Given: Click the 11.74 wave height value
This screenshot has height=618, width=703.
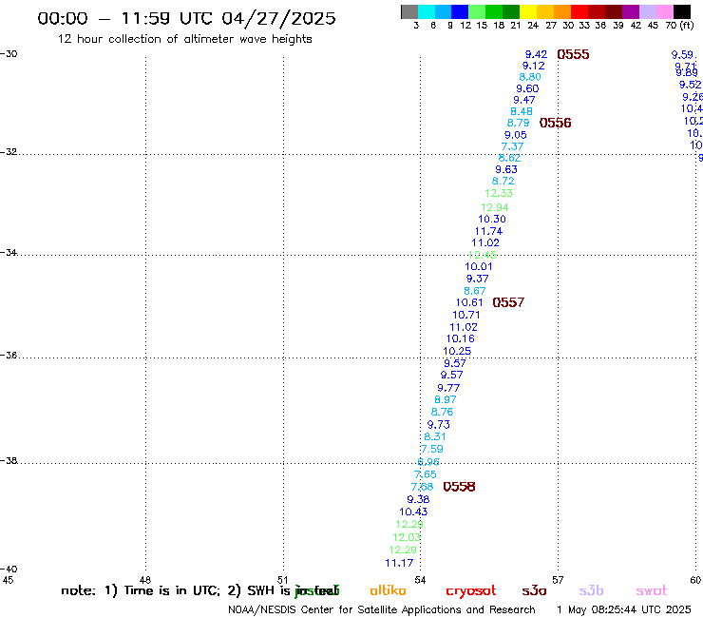Looking at the screenshot, I should (x=488, y=231).
